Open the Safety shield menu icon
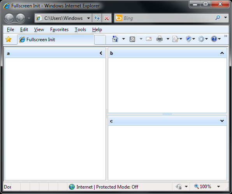 click(x=188, y=39)
